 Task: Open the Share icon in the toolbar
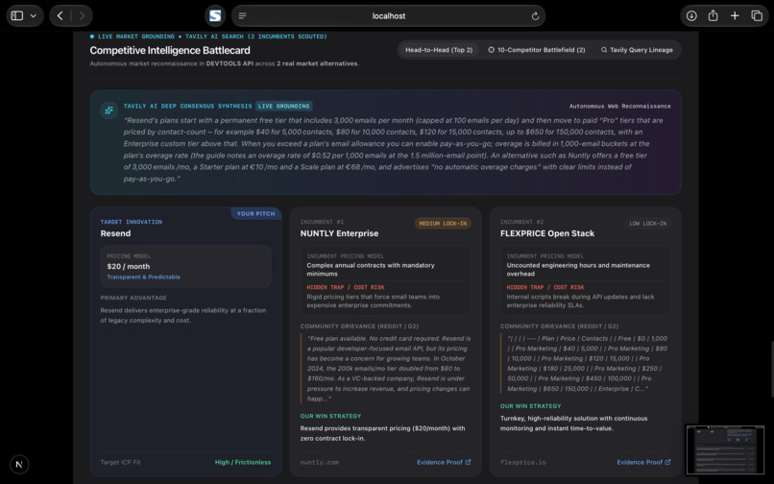(713, 15)
